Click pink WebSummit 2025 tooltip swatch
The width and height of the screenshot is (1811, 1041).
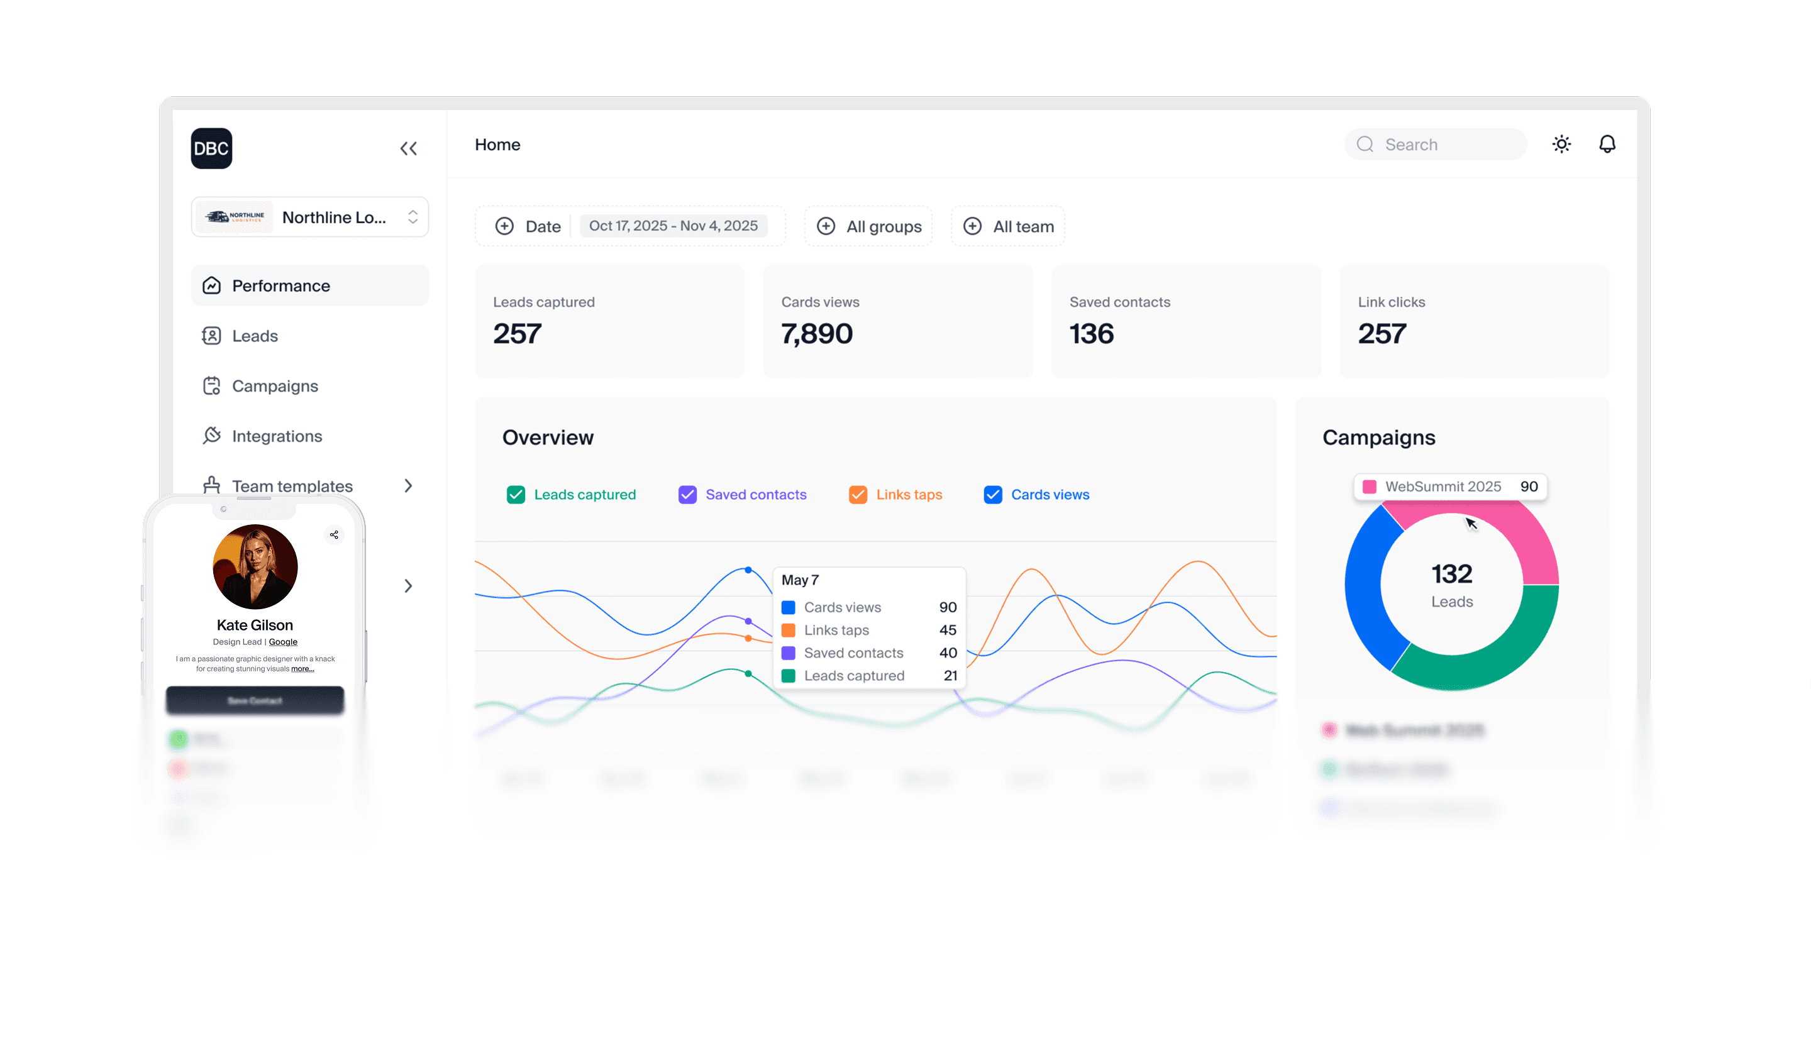coord(1369,486)
